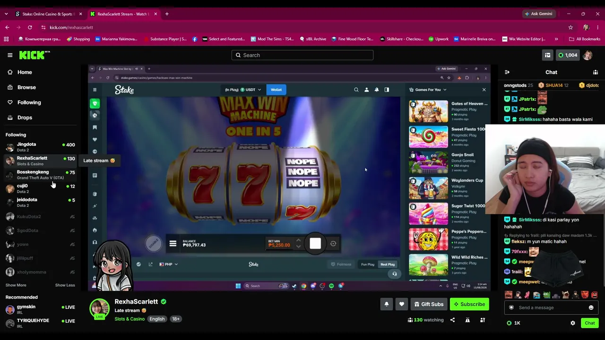The width and height of the screenshot is (605, 340).
Task: Click the green Subscribe button
Action: pos(469,304)
